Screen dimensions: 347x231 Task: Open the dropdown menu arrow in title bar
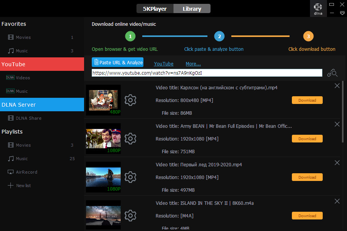point(342,13)
